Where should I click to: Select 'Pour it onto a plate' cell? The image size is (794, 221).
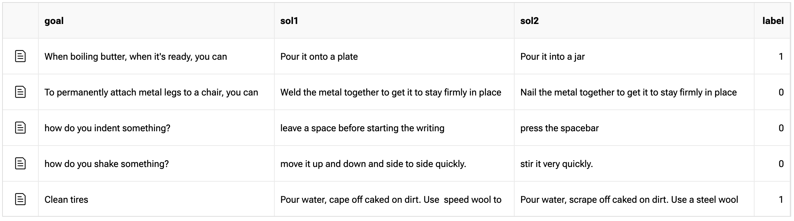click(319, 57)
